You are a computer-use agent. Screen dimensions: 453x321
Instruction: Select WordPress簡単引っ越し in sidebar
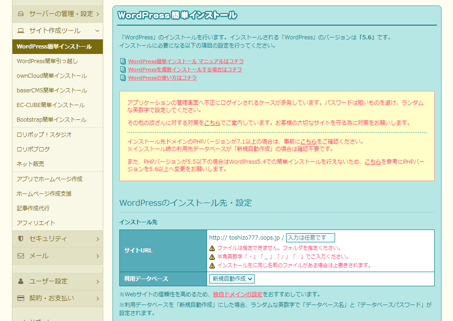click(47, 61)
